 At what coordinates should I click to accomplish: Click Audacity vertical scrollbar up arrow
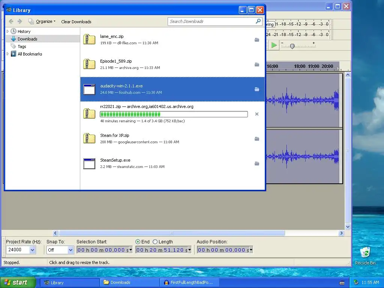click(348, 75)
